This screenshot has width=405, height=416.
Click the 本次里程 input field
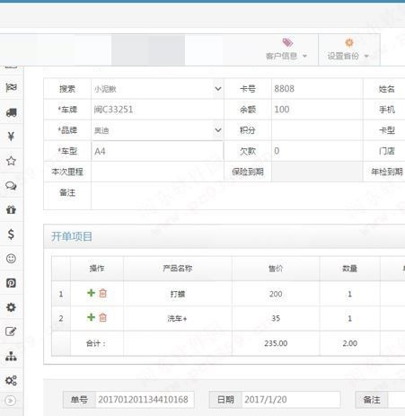[x=157, y=172]
